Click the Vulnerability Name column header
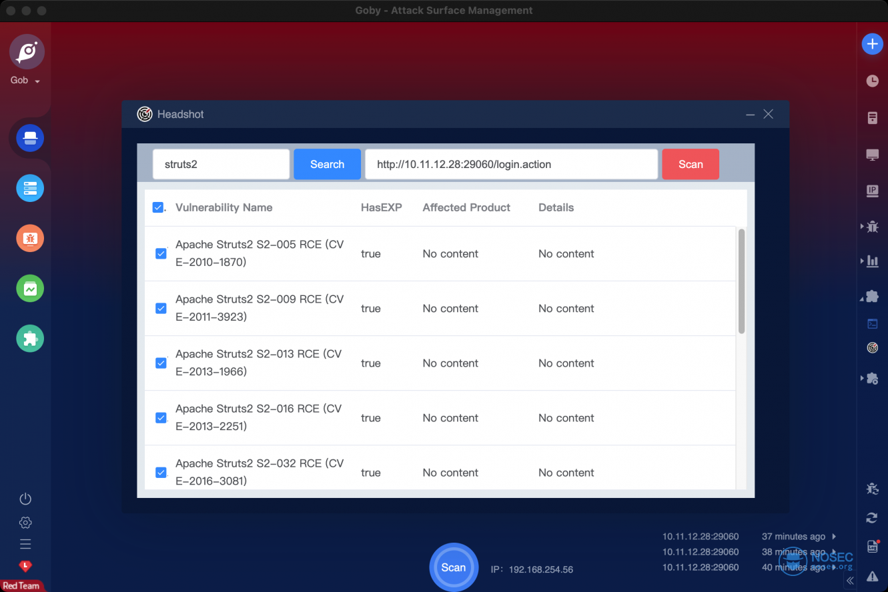 224,207
